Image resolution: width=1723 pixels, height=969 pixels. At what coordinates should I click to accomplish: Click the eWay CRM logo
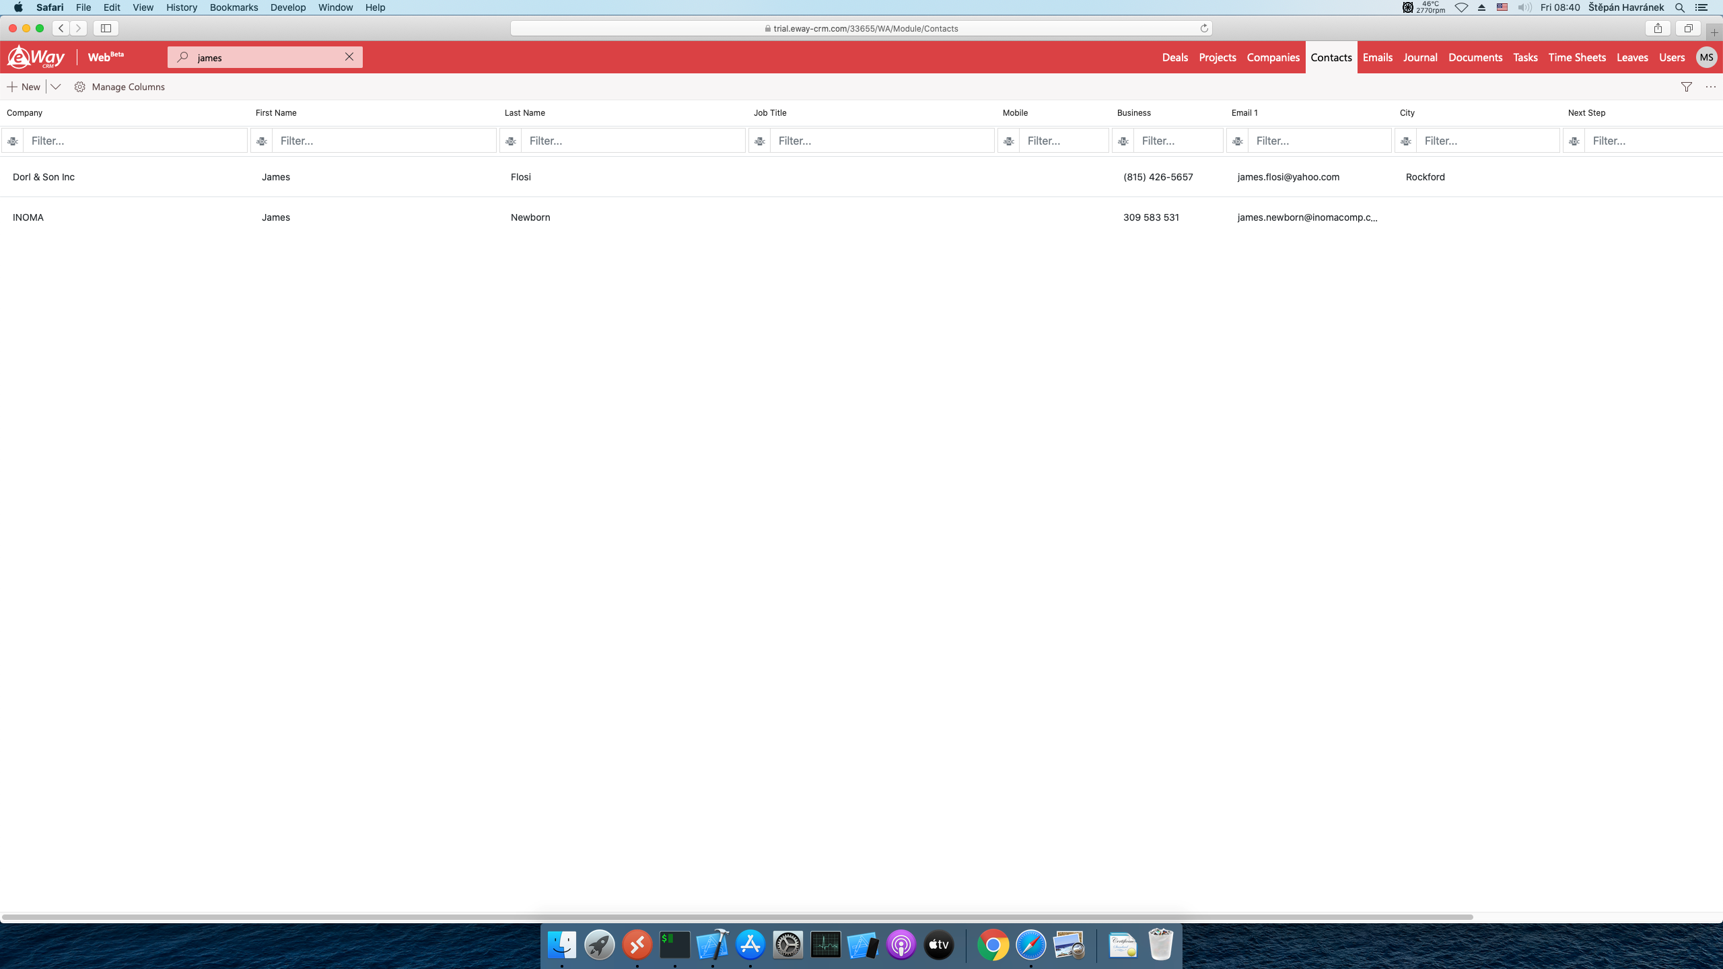pyautogui.click(x=36, y=57)
